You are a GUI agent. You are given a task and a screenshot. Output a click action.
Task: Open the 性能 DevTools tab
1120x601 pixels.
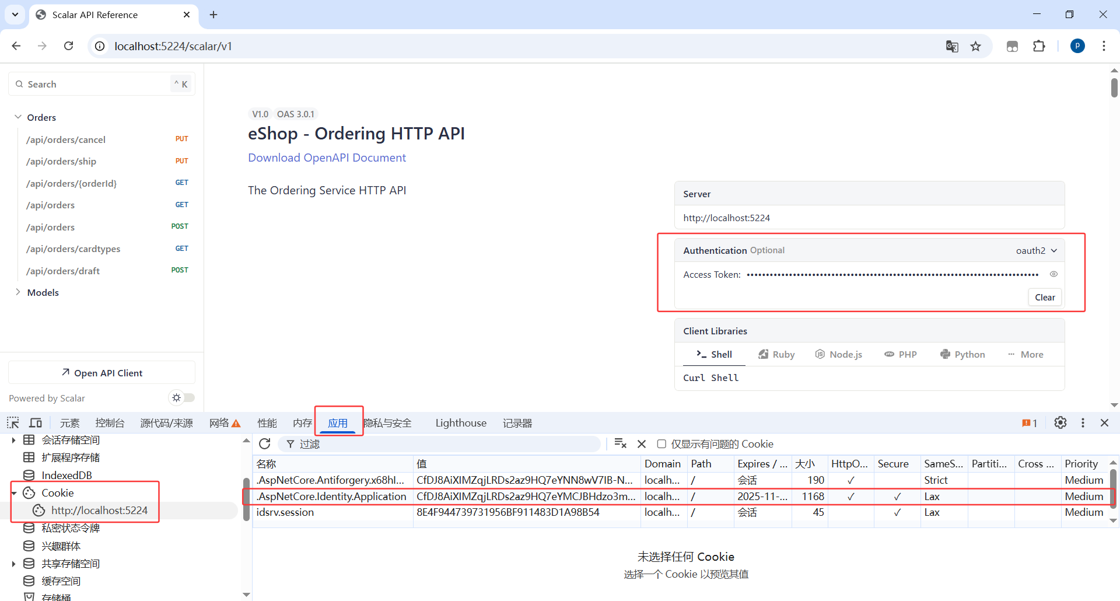(267, 423)
